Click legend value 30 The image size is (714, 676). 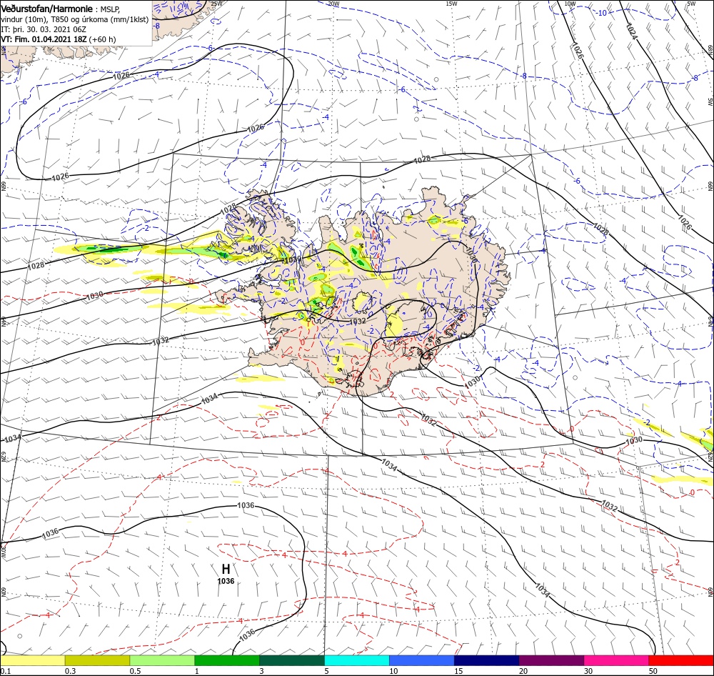click(588, 671)
